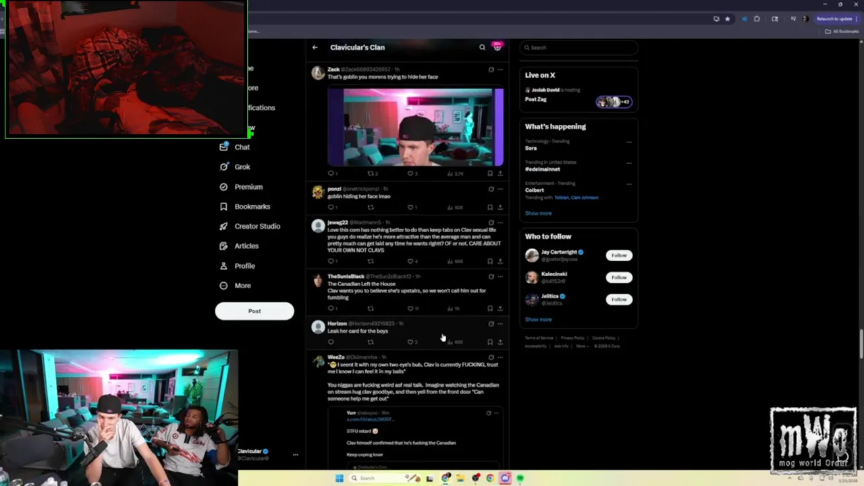Bookmark ponzi's post

tap(490, 207)
